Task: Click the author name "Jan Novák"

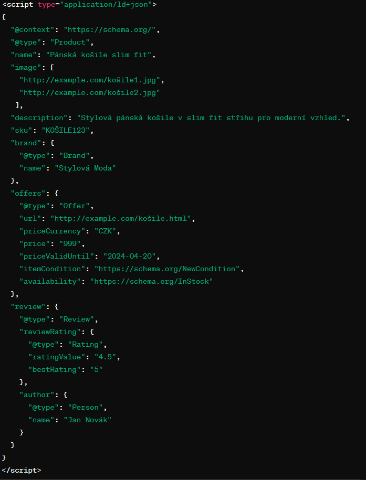Action: pyautogui.click(x=87, y=420)
